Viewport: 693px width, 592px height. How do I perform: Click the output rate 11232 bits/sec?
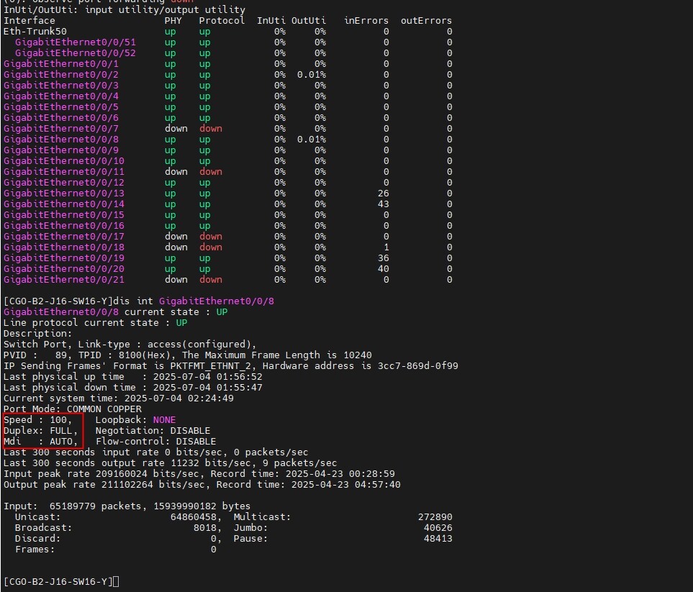214,463
